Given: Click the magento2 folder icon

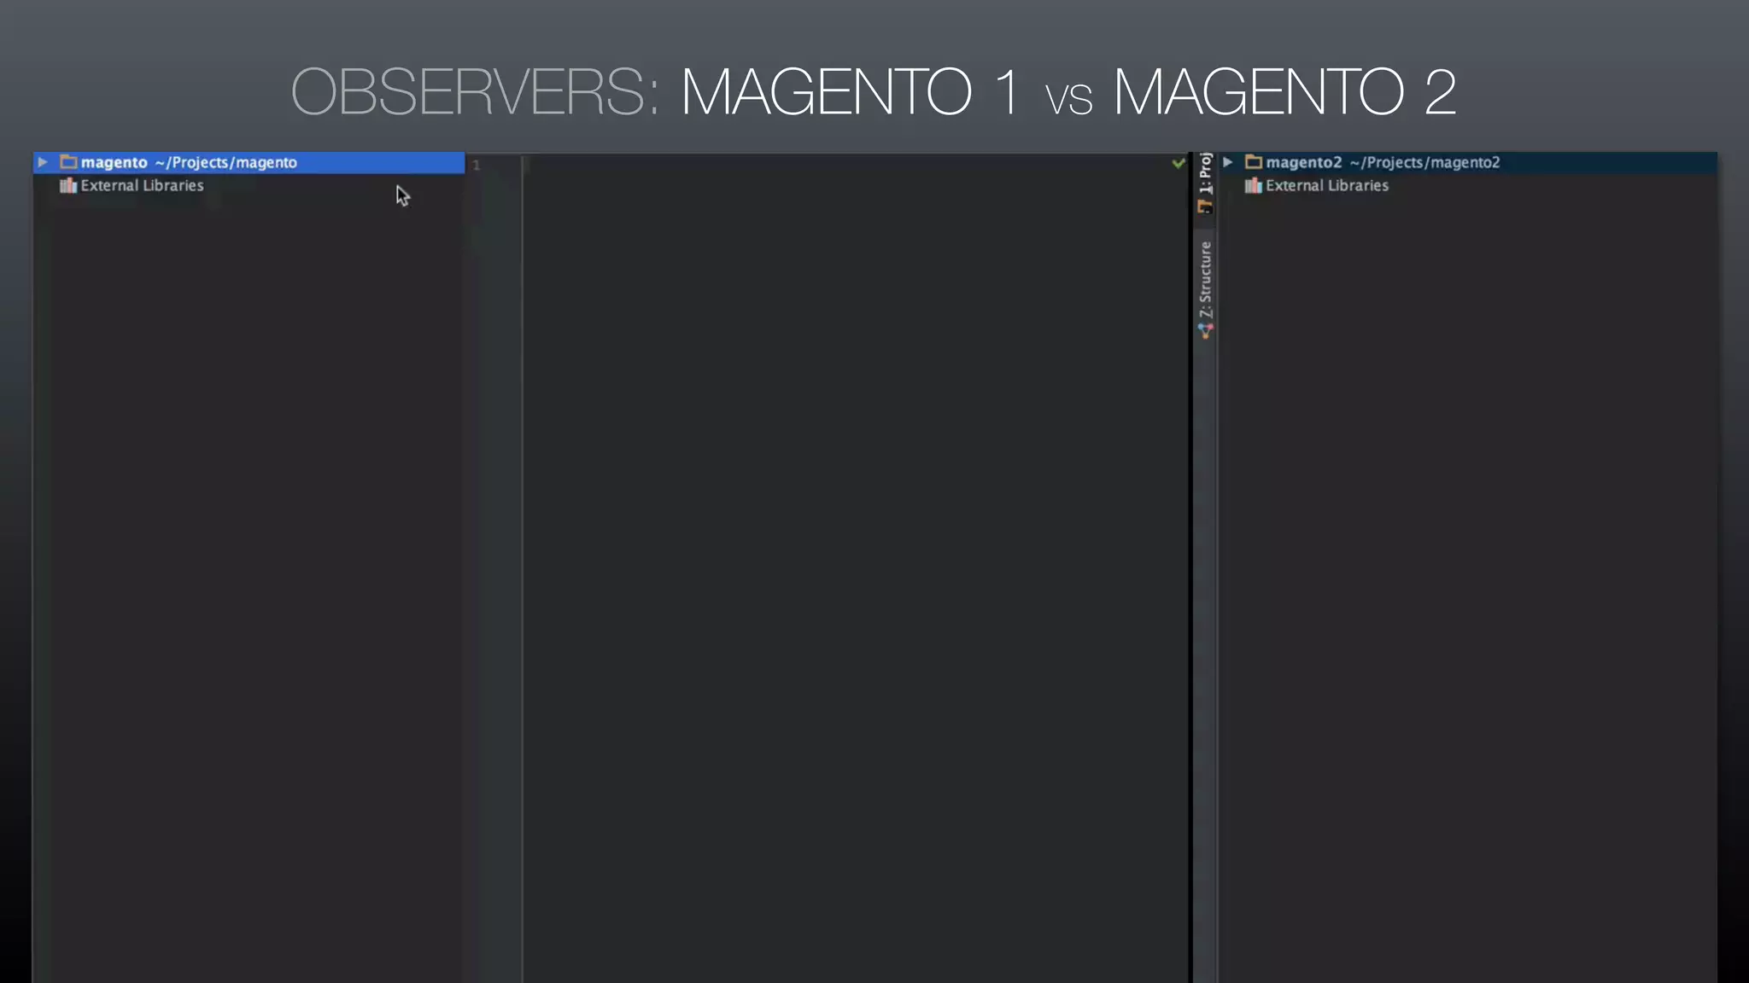Looking at the screenshot, I should 1253,162.
